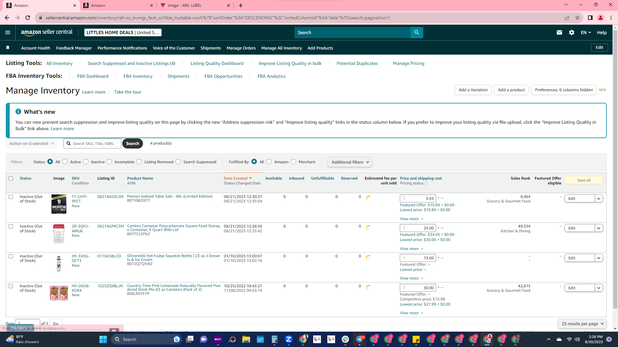Open Zoom from the taskbar
The width and height of the screenshot is (618, 347).
pos(289,339)
